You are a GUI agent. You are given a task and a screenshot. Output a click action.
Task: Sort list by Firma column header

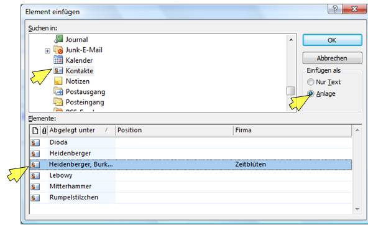[292, 131]
